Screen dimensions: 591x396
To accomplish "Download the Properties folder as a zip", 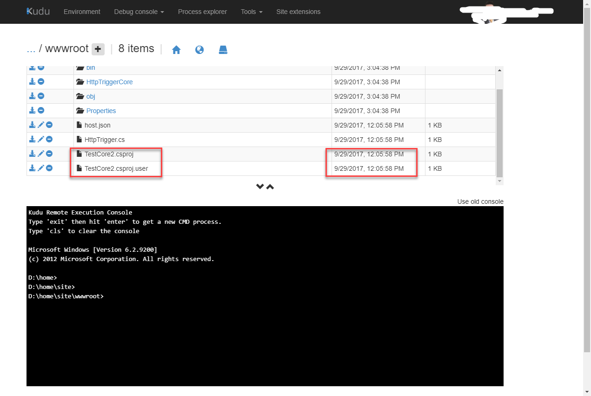I will [x=32, y=110].
